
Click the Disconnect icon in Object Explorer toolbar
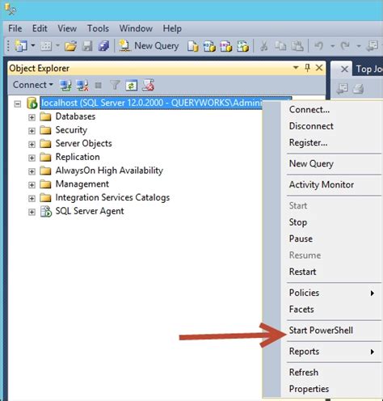82,86
